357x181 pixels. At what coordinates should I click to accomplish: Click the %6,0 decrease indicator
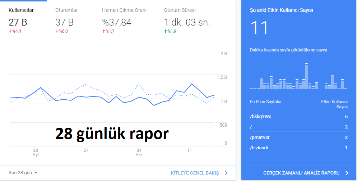pos(61,32)
